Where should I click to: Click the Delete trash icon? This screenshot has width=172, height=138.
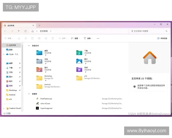tap(53, 38)
